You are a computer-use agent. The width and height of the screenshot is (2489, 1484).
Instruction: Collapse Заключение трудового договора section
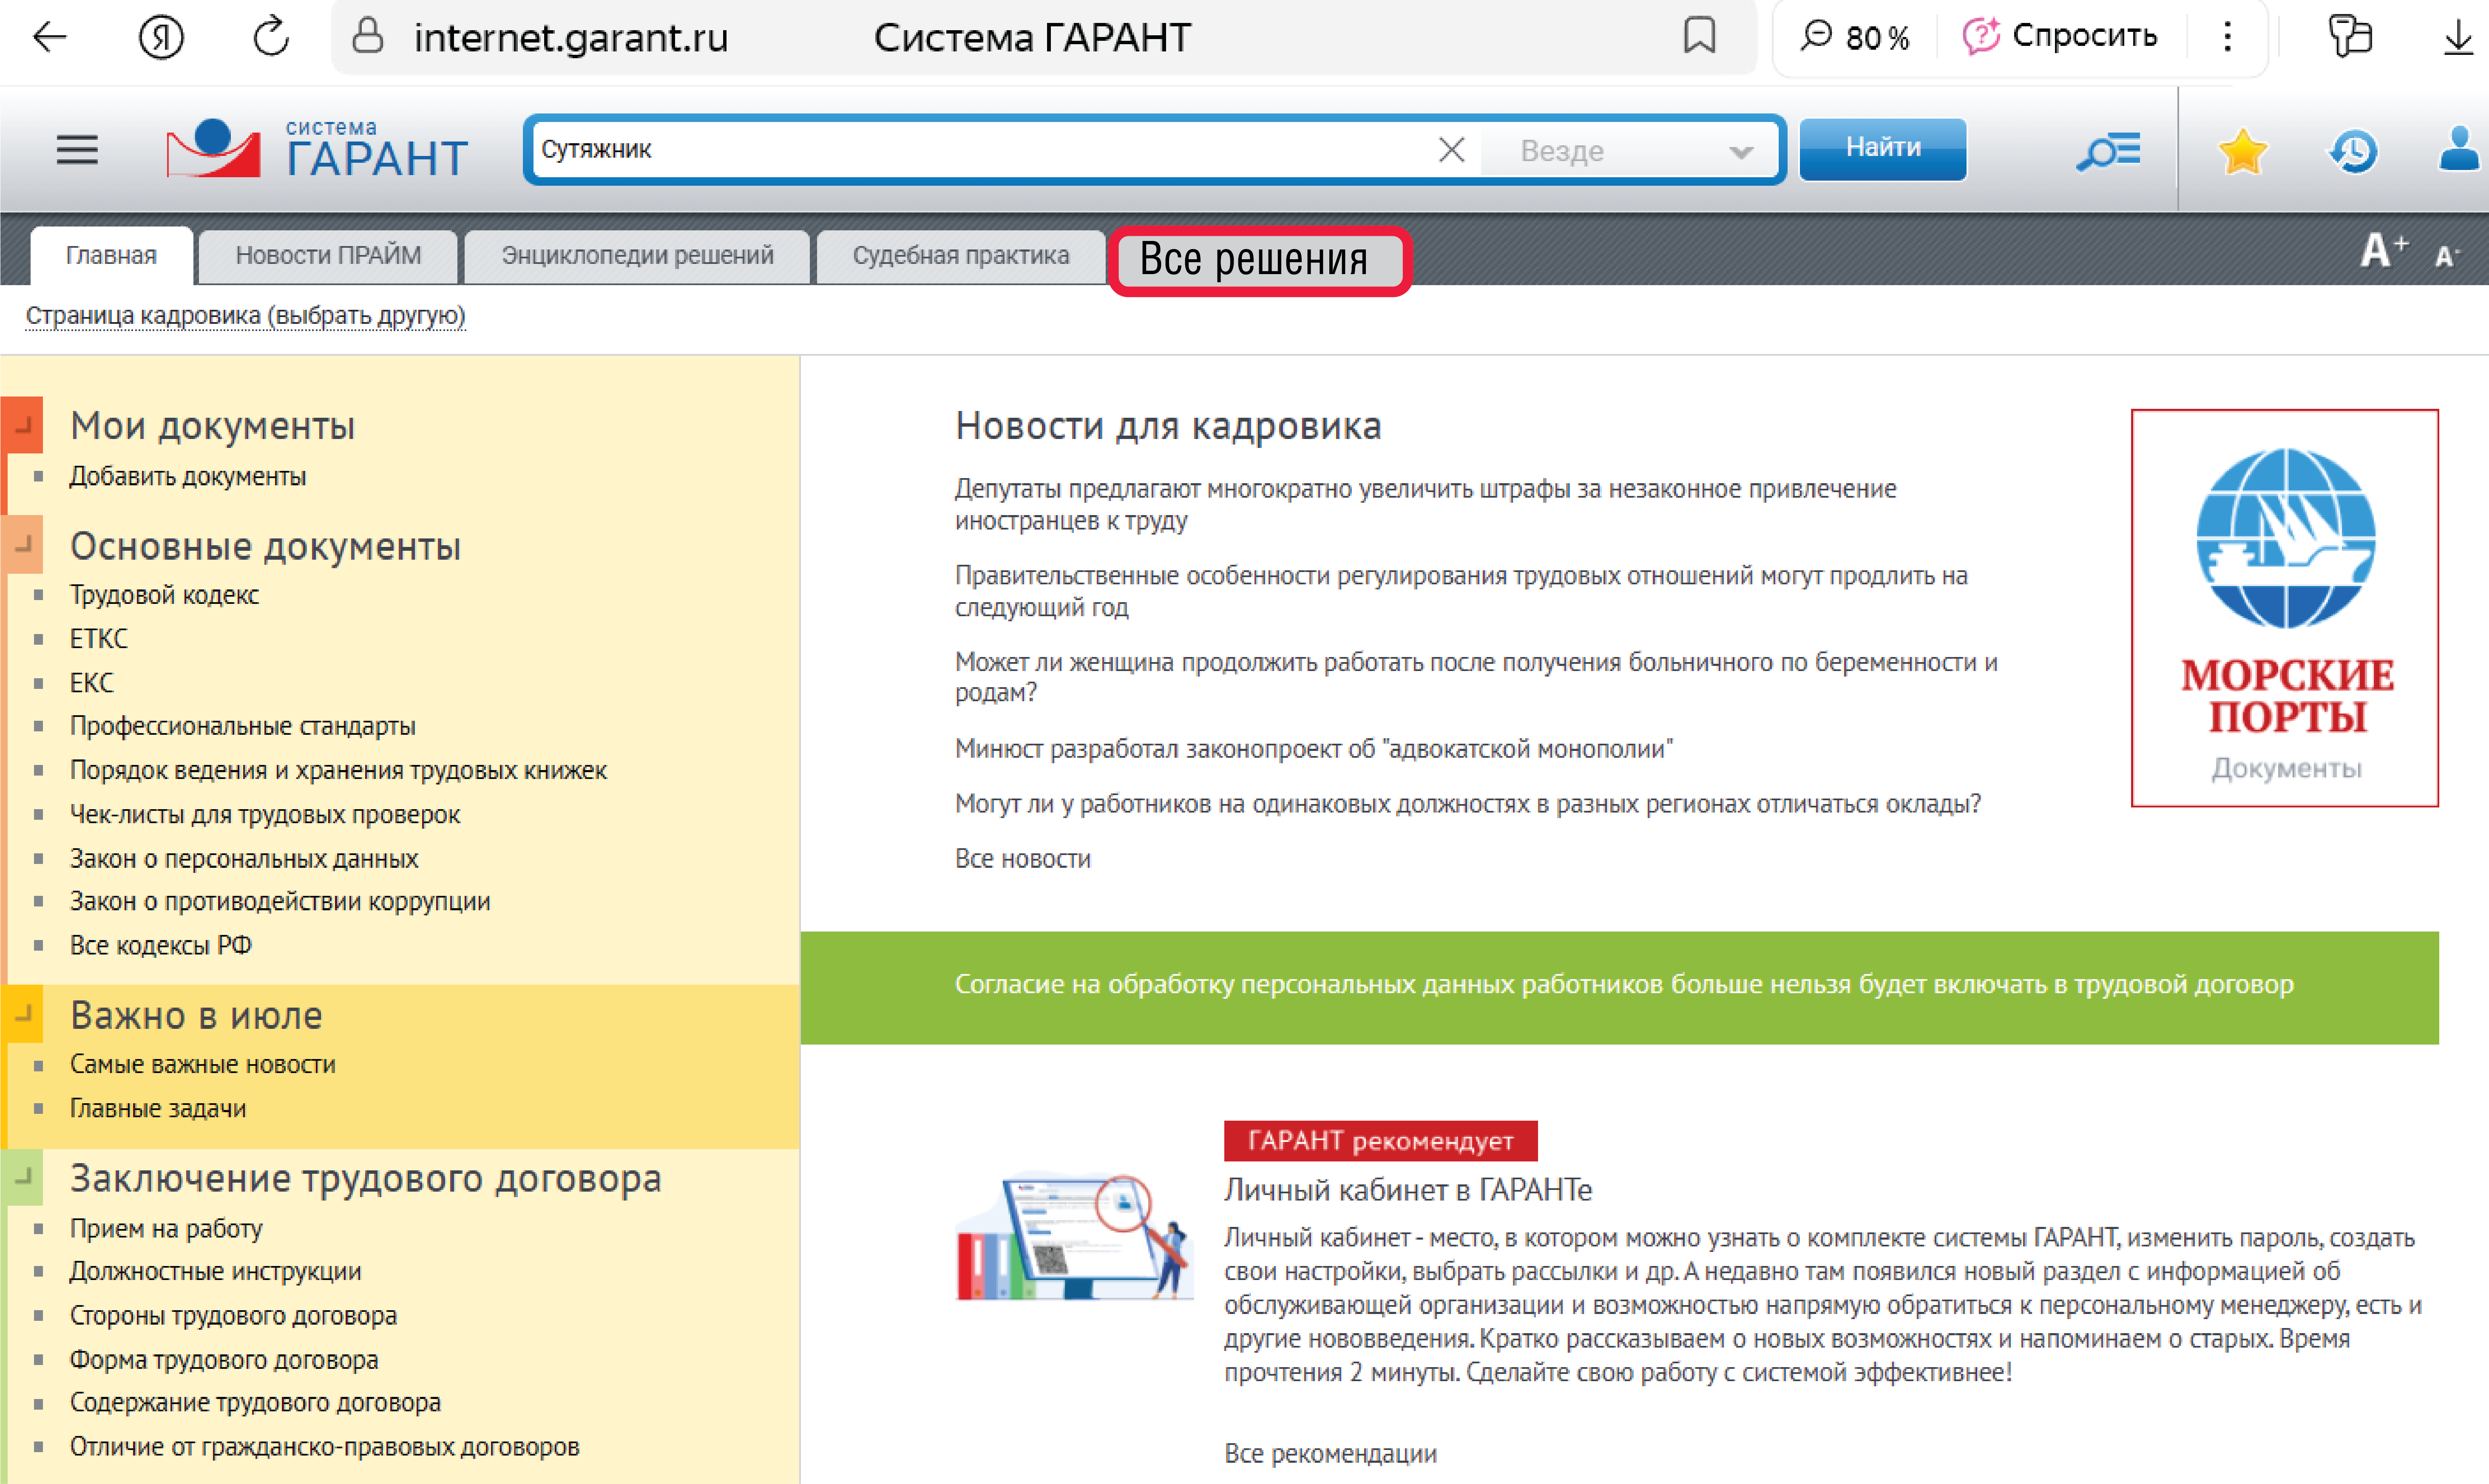click(22, 1177)
